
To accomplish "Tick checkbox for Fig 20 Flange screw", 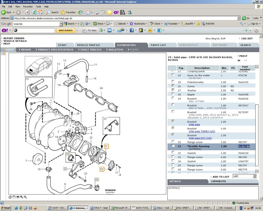I will pyautogui.click(x=173, y=141).
